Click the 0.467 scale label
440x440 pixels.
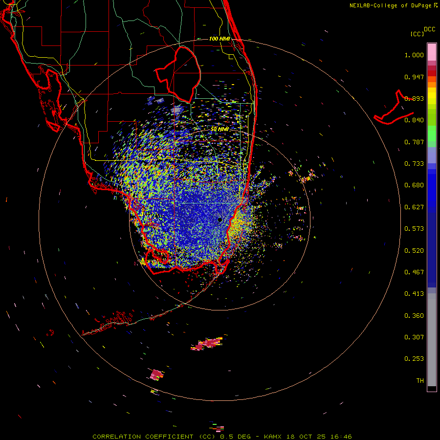414,272
